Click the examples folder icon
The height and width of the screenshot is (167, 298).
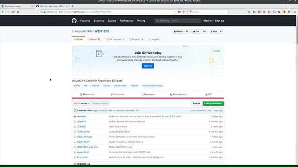pos(74,116)
